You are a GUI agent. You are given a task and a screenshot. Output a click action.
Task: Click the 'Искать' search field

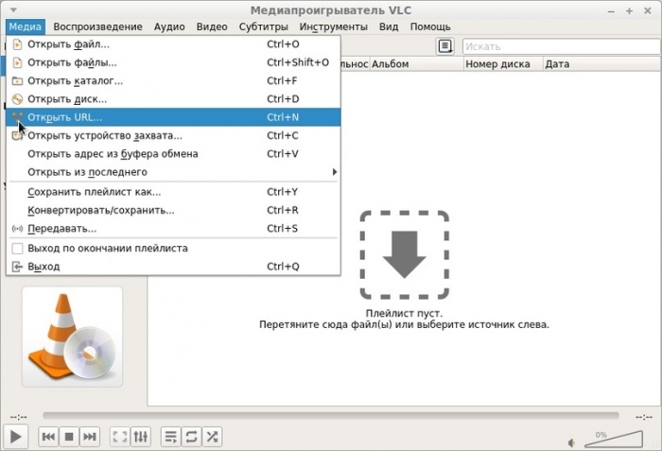(x=562, y=46)
